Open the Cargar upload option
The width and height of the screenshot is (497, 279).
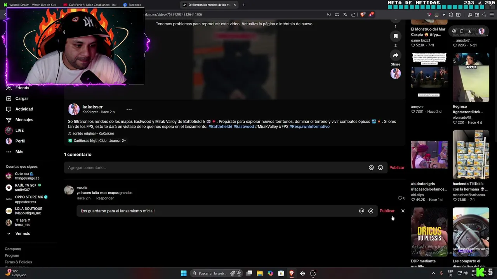click(x=17, y=98)
